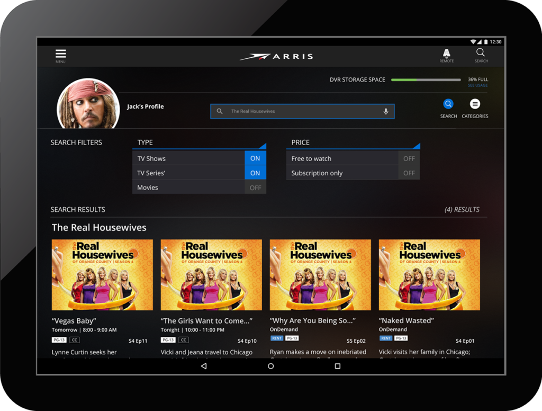Click PG-13 badge under "Naked Wasted"
The image size is (542, 411).
401,338
